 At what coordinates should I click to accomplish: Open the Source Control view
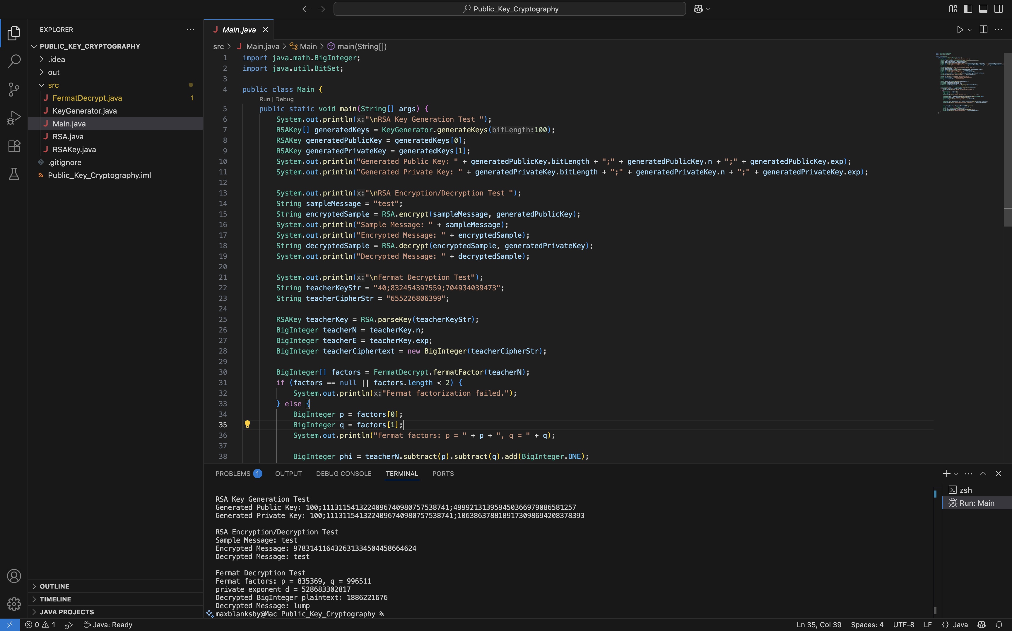click(x=14, y=89)
